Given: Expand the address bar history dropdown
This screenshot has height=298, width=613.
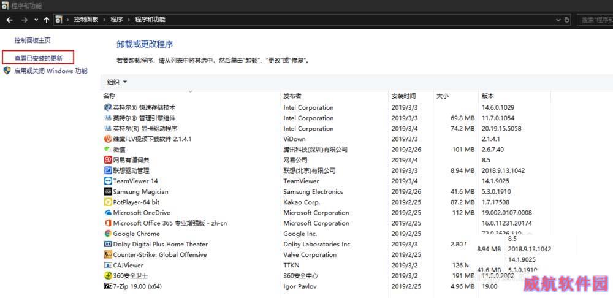Looking at the screenshot, I should 558,20.
